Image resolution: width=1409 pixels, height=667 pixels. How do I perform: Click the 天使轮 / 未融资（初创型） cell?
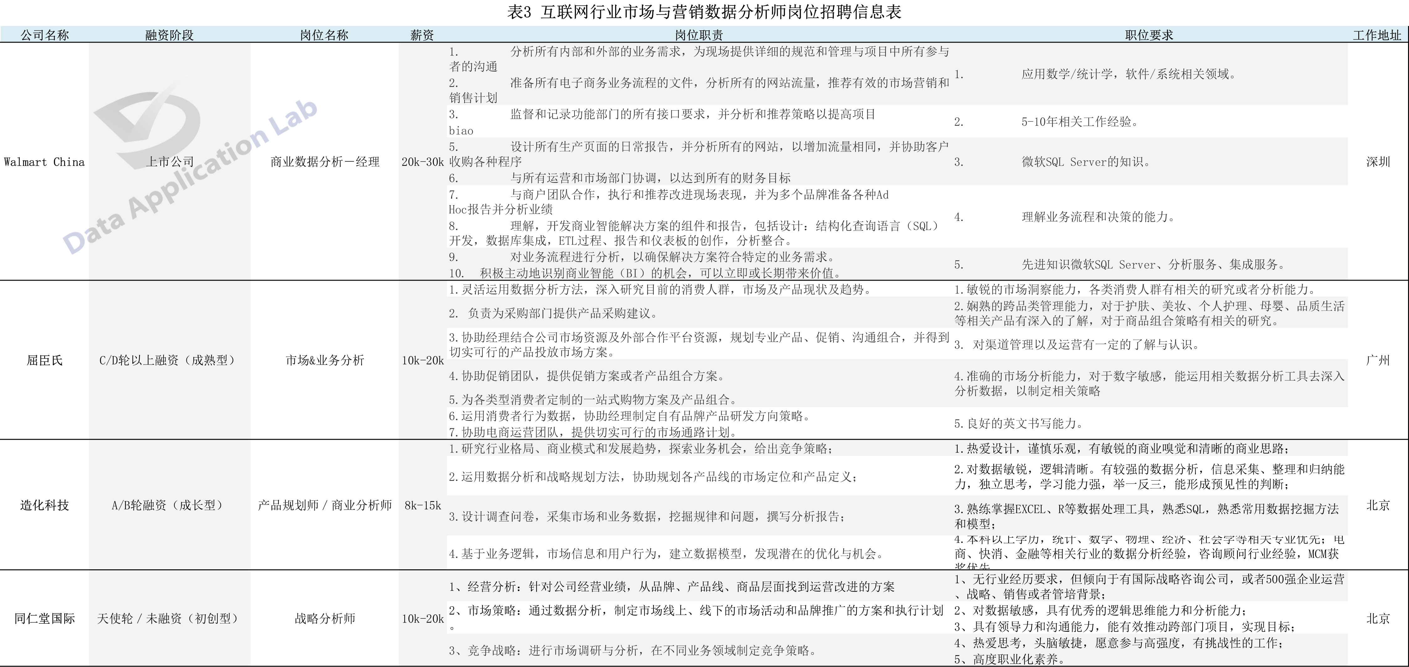[x=169, y=618]
